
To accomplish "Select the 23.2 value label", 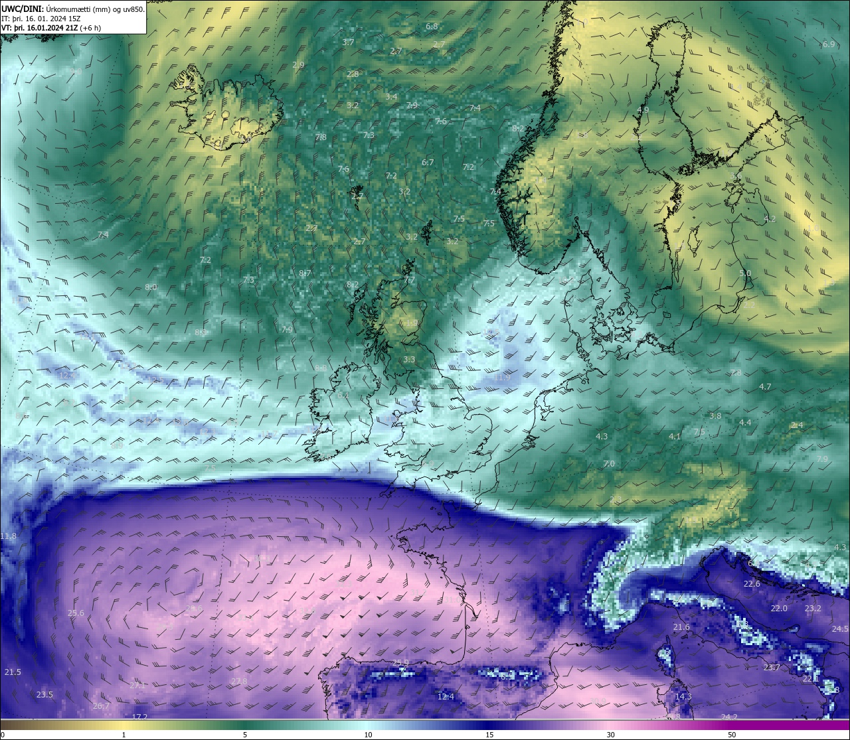I will (x=813, y=609).
